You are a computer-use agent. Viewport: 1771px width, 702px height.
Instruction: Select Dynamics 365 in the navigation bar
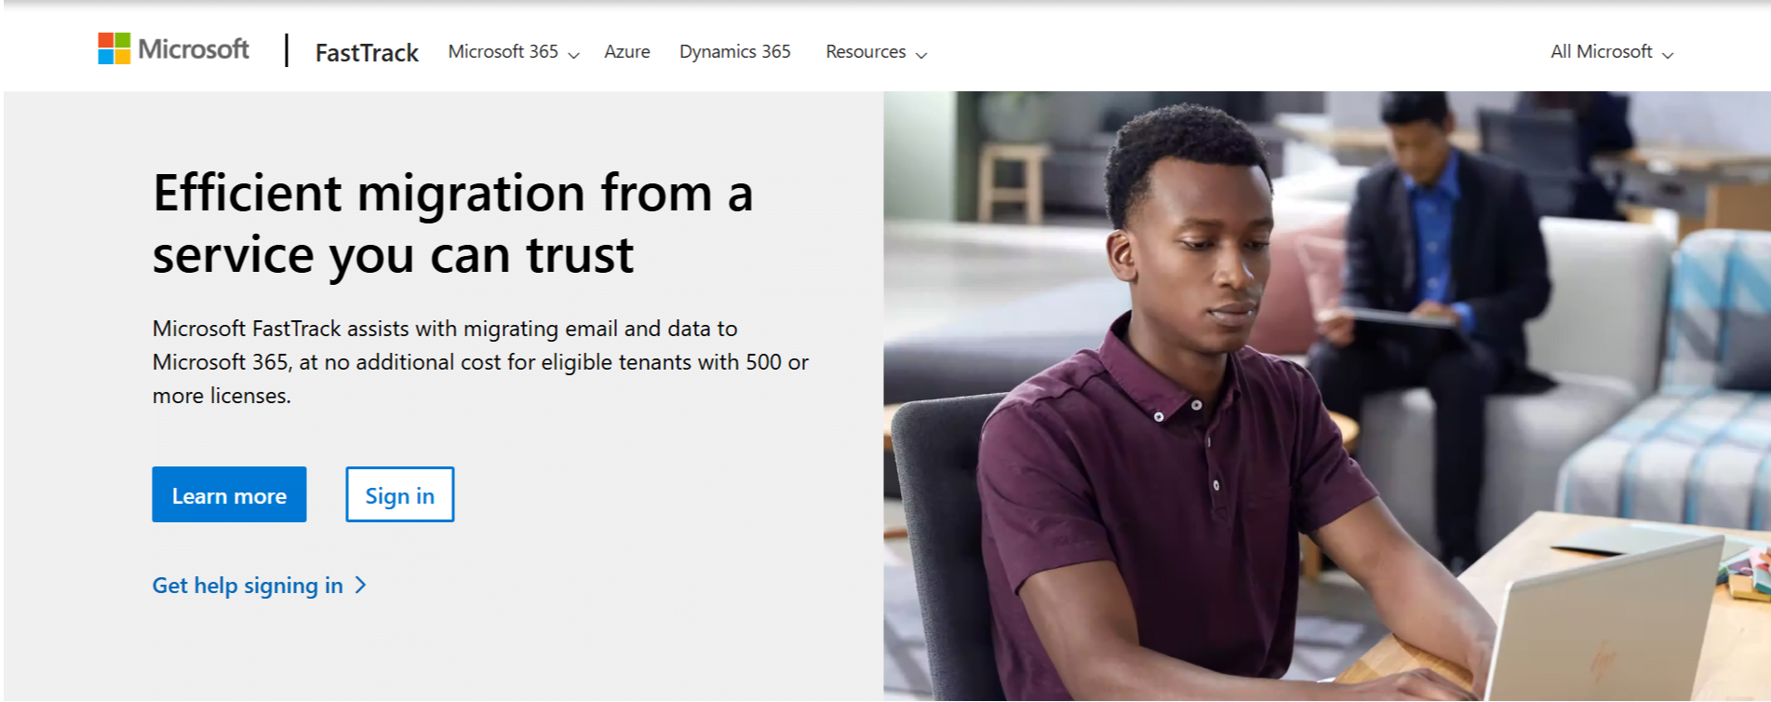tap(734, 52)
